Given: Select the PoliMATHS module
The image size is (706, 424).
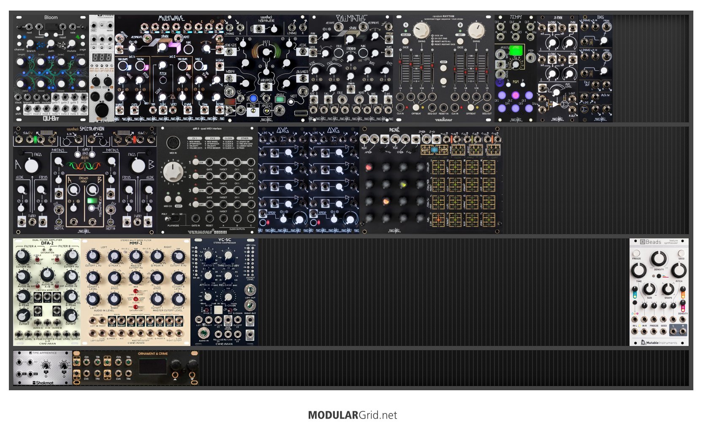Looking at the screenshot, I should click(351, 69).
